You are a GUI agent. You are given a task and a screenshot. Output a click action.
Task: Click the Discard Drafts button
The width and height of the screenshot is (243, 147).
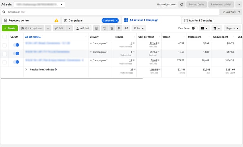196,4
